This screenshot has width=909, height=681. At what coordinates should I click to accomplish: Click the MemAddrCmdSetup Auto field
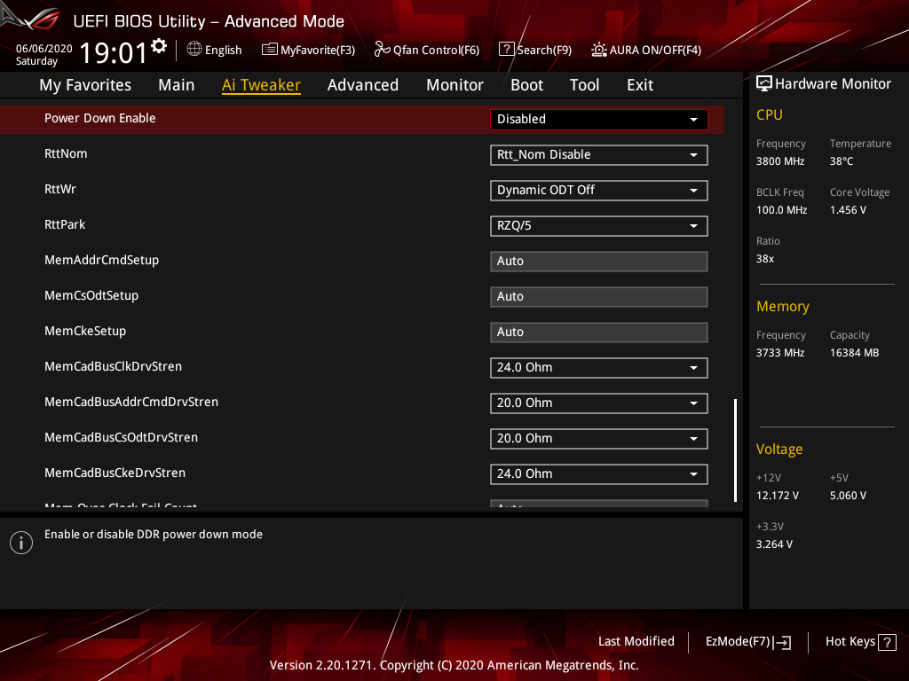[x=599, y=262]
